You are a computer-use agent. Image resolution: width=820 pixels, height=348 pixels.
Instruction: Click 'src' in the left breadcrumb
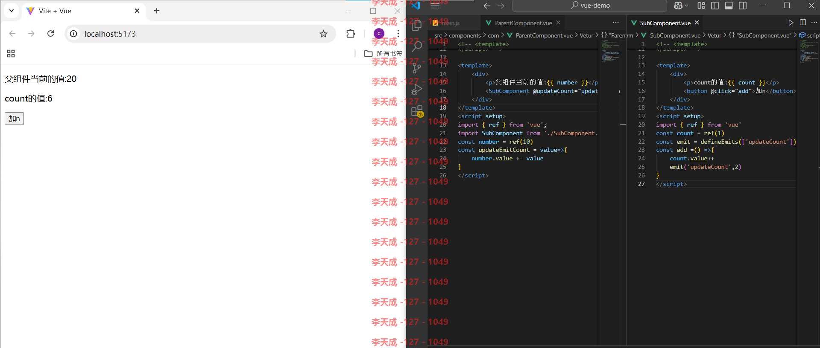(x=438, y=35)
